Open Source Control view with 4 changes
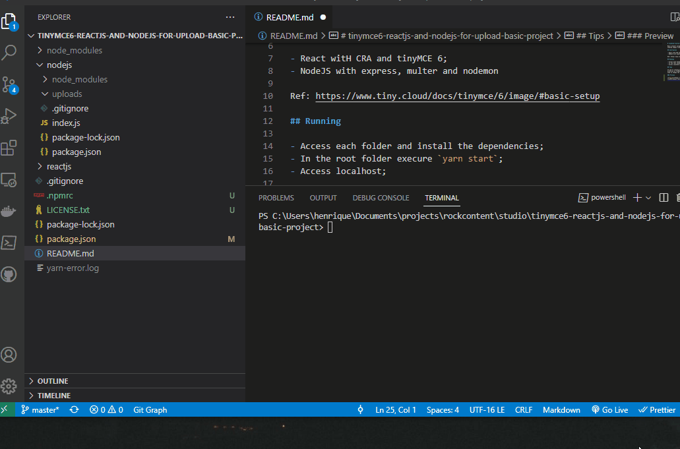Screen dimensions: 680x449 click(x=9, y=84)
